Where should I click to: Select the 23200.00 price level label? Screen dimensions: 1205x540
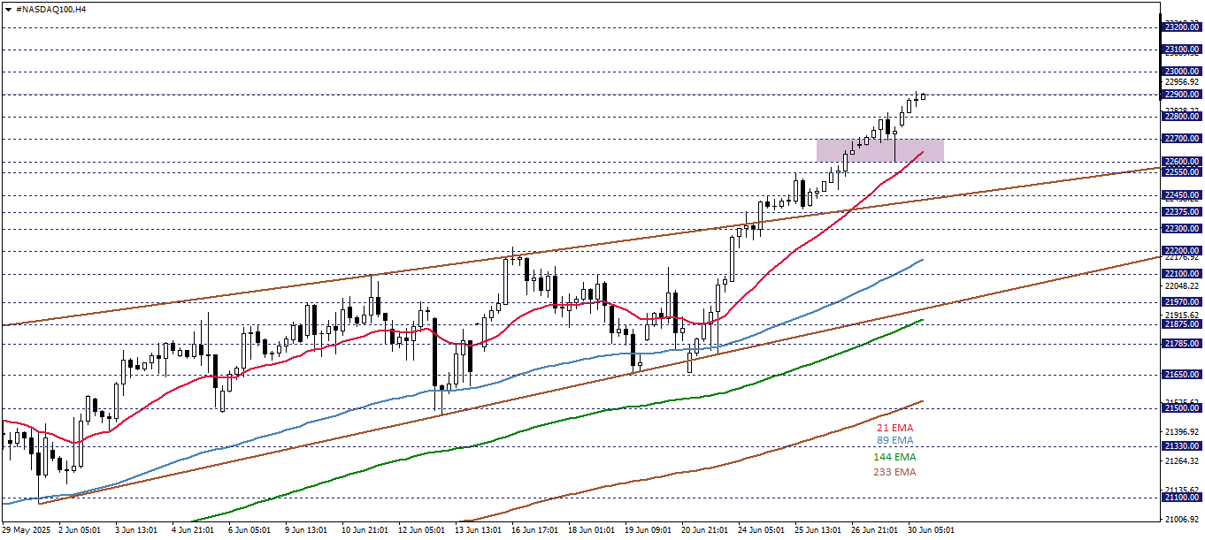pos(1182,27)
